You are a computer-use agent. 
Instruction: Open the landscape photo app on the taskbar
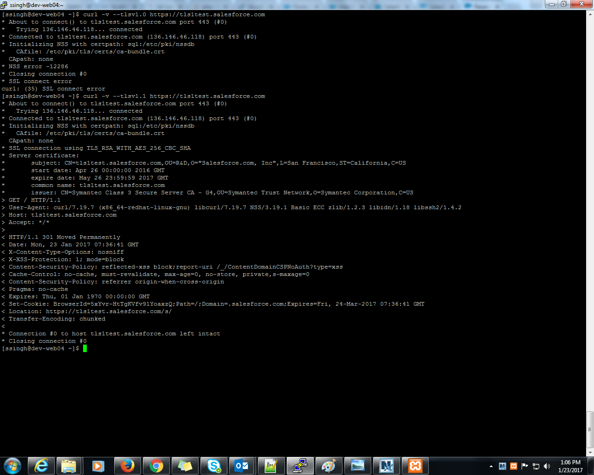coord(357,466)
